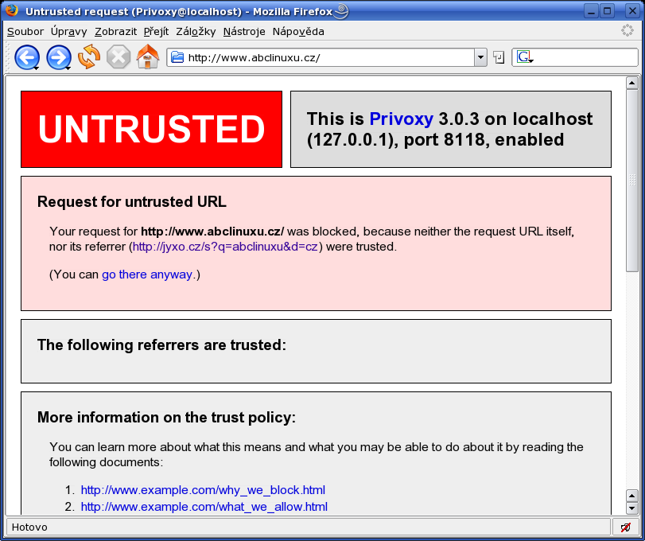Image resolution: width=645 pixels, height=541 pixels.
Task: Maximize the Firefox window
Action: pos(608,10)
